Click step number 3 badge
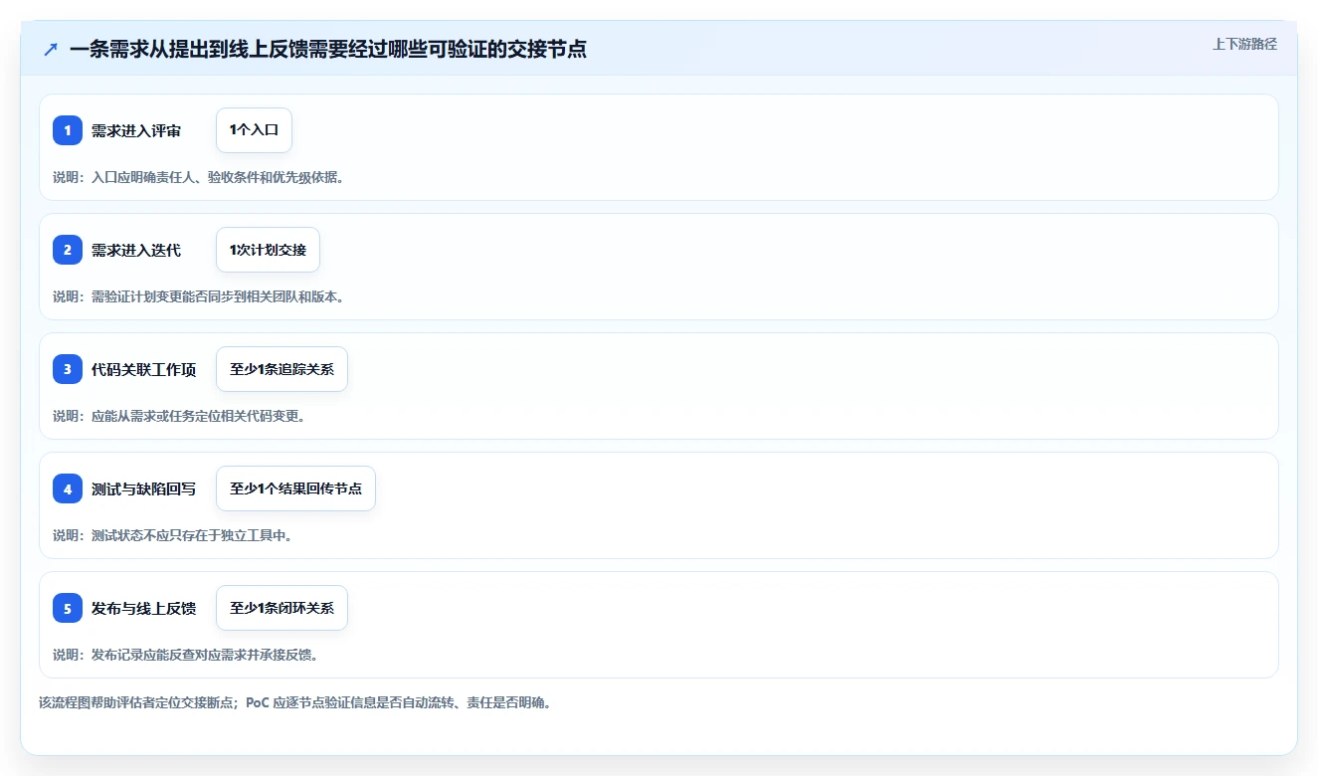Image resolution: width=1318 pixels, height=776 pixels. pos(68,369)
